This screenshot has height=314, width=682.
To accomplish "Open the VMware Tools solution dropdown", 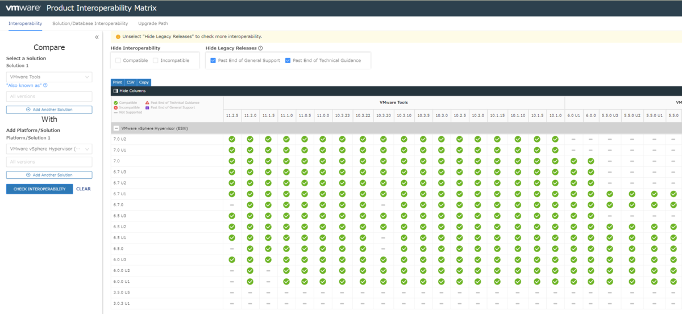I will pos(49,77).
